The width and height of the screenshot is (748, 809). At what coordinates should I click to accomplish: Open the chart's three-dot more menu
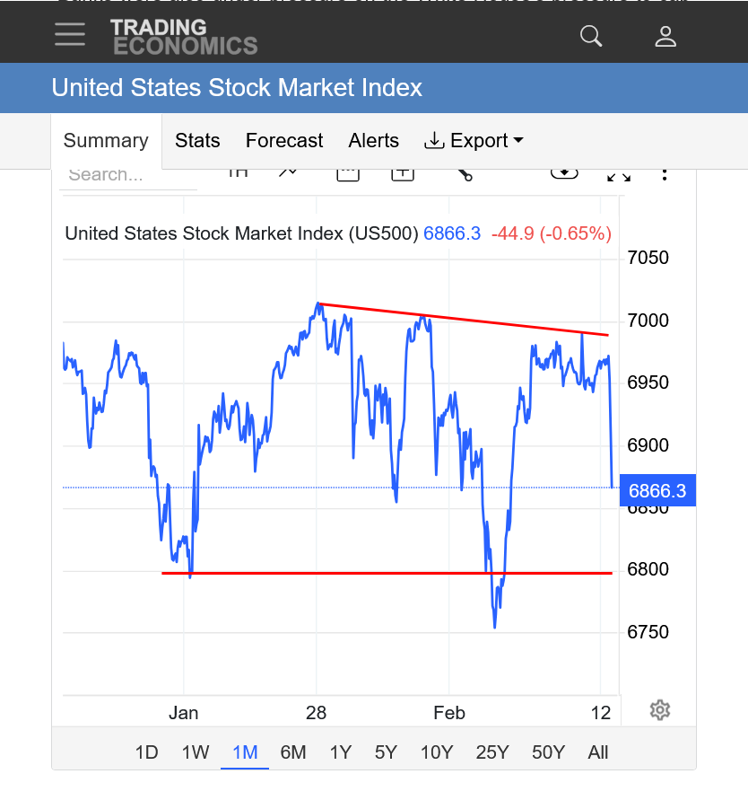(664, 173)
